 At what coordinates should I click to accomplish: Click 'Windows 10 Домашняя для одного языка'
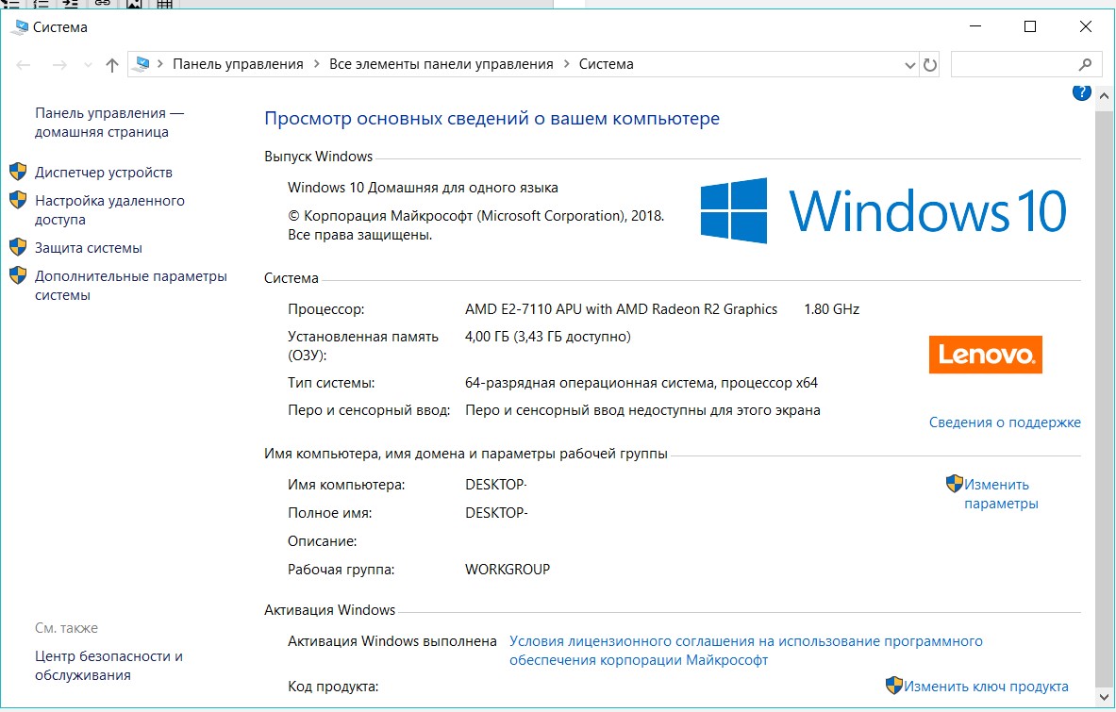423,187
